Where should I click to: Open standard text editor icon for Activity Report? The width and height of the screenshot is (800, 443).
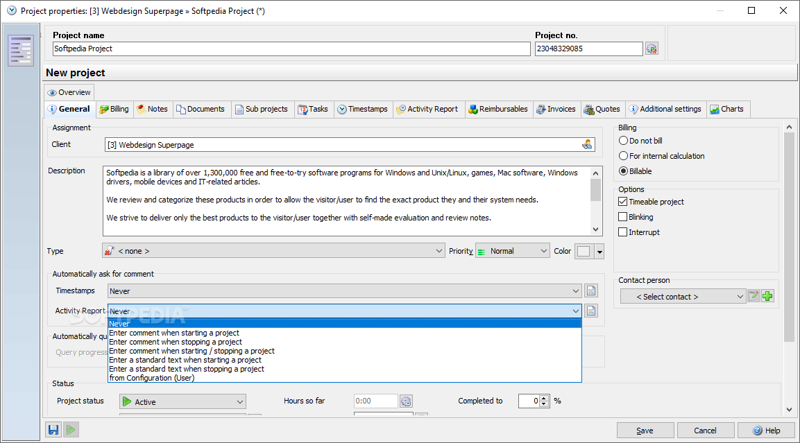(x=591, y=311)
